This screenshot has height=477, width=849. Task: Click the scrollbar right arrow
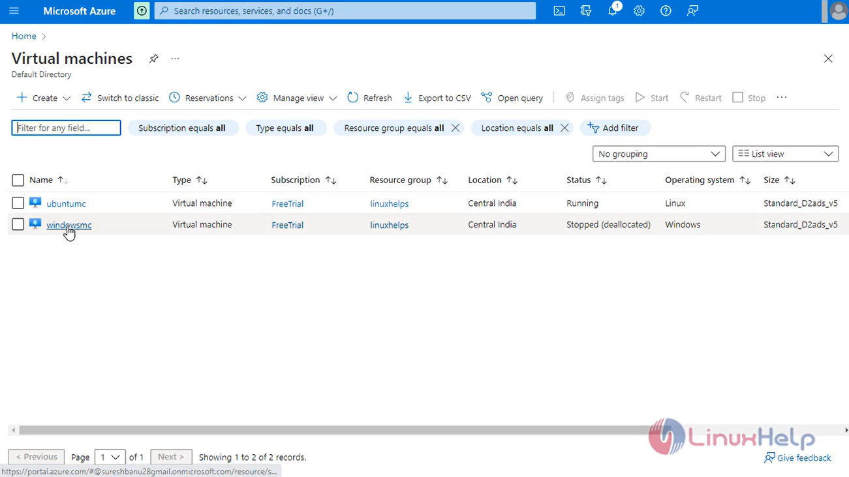pos(846,430)
